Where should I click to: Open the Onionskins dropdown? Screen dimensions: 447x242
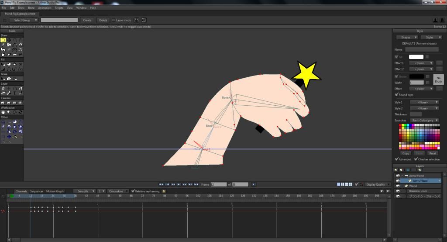(118, 191)
